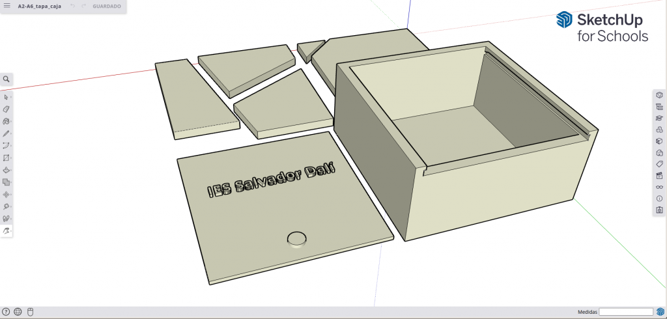Choose the Rectangle shape tool

tap(6, 158)
